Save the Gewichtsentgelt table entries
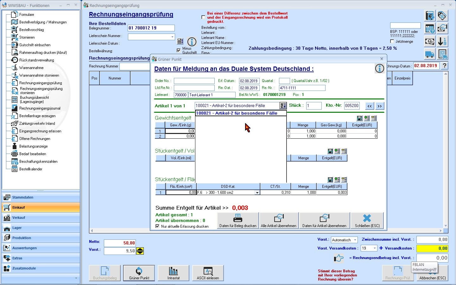Screen dimensions: 456x285 tap(359, 118)
